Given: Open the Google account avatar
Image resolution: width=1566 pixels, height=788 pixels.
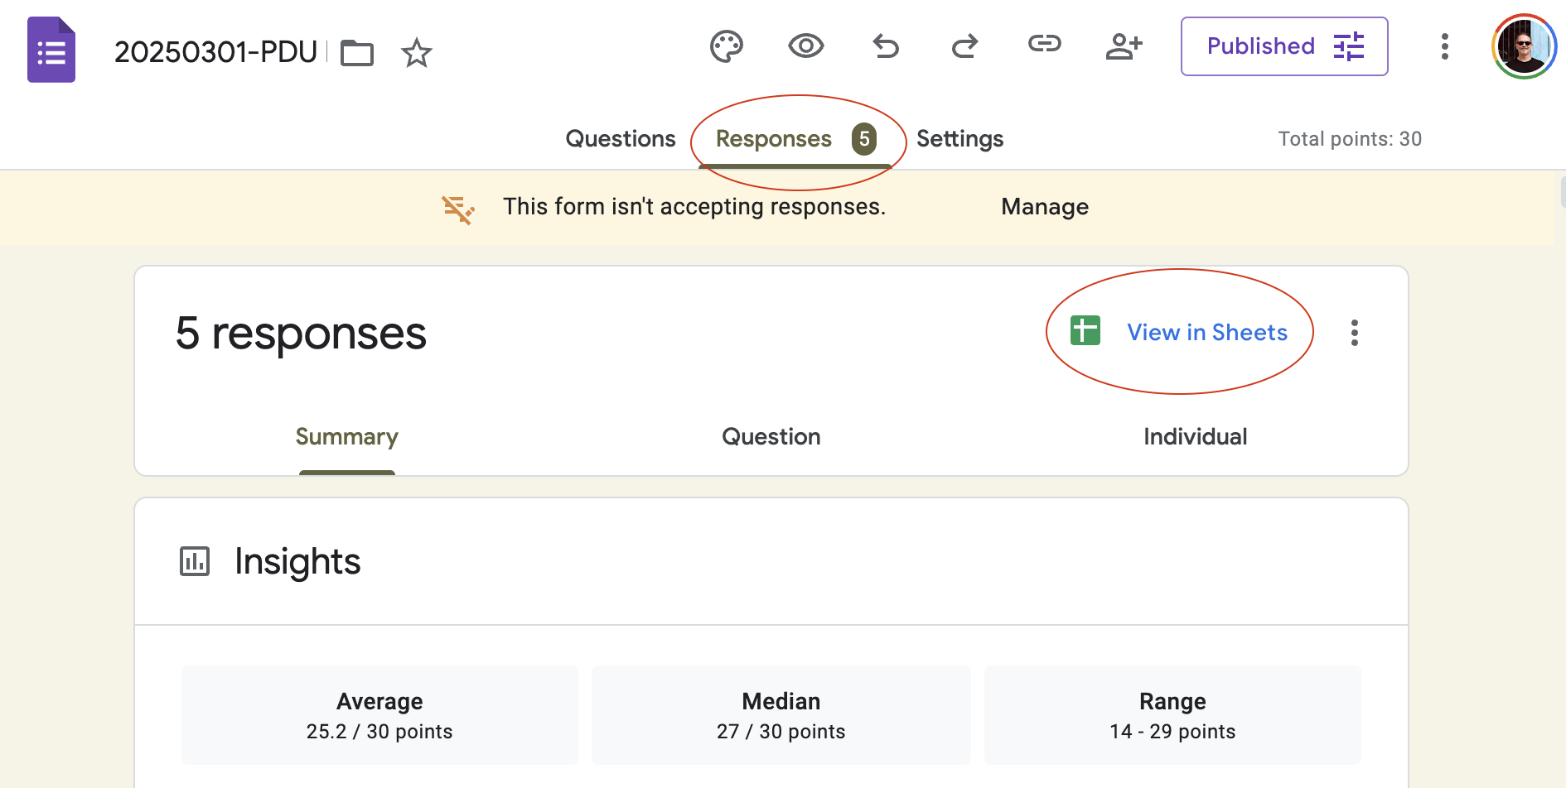Looking at the screenshot, I should (x=1524, y=46).
